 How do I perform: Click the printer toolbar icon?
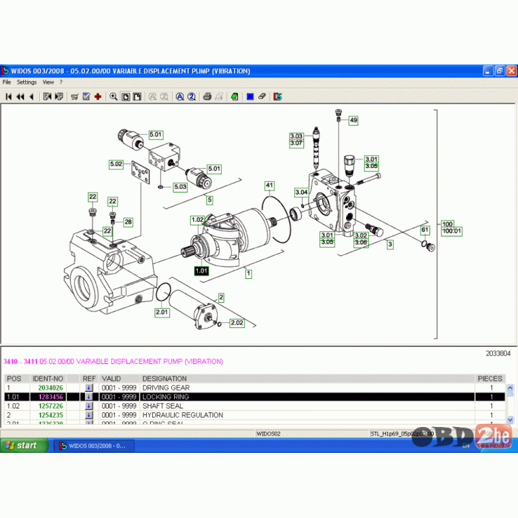click(x=207, y=96)
